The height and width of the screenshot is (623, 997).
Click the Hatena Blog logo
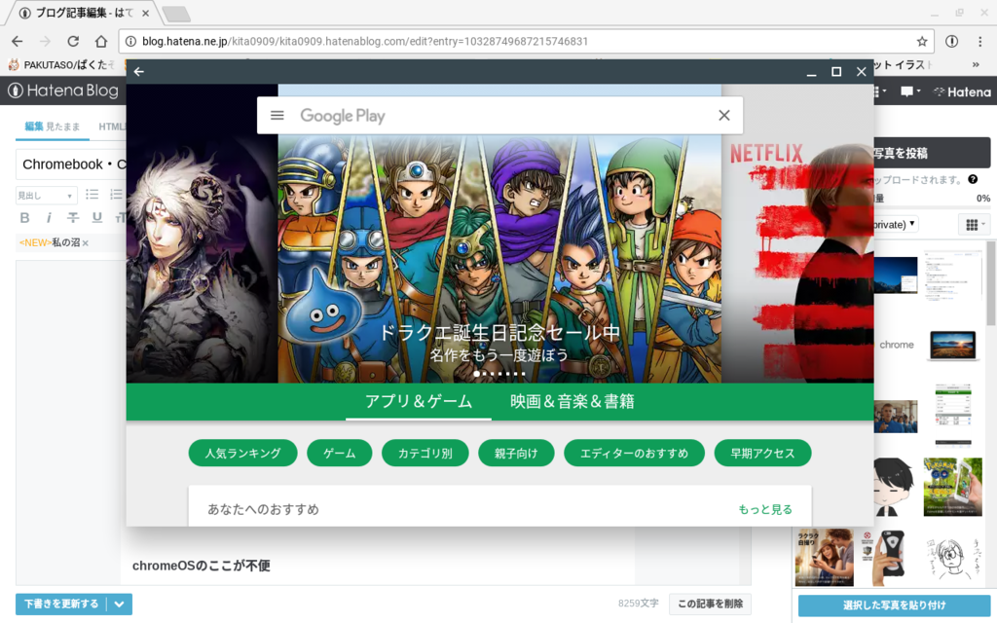(63, 91)
